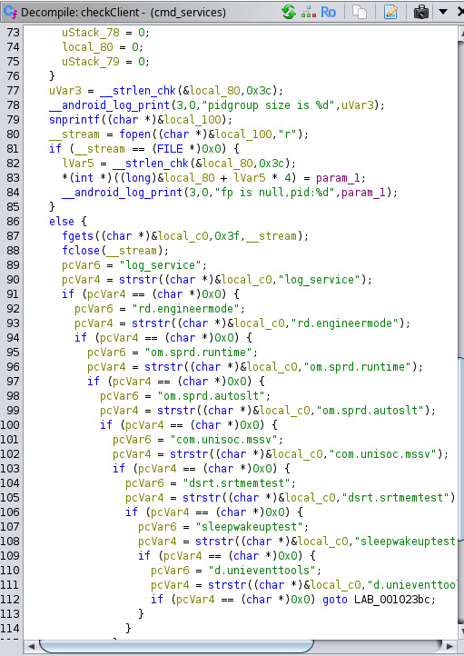
Task: Click the Copy pages icon in toolbar
Action: coord(360,12)
